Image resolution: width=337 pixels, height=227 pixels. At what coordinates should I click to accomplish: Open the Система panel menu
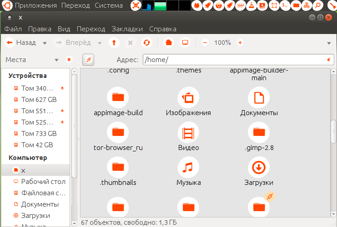(109, 5)
